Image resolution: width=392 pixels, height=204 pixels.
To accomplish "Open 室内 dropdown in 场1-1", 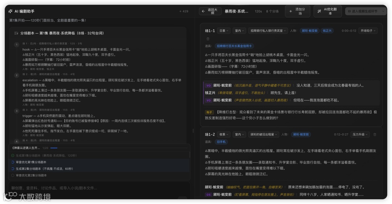I will click(239, 31).
